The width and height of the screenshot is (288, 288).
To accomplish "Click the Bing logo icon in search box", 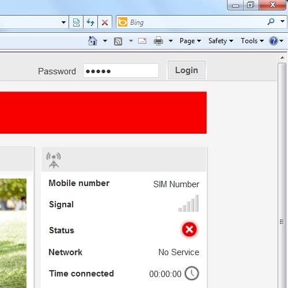I will click(123, 22).
